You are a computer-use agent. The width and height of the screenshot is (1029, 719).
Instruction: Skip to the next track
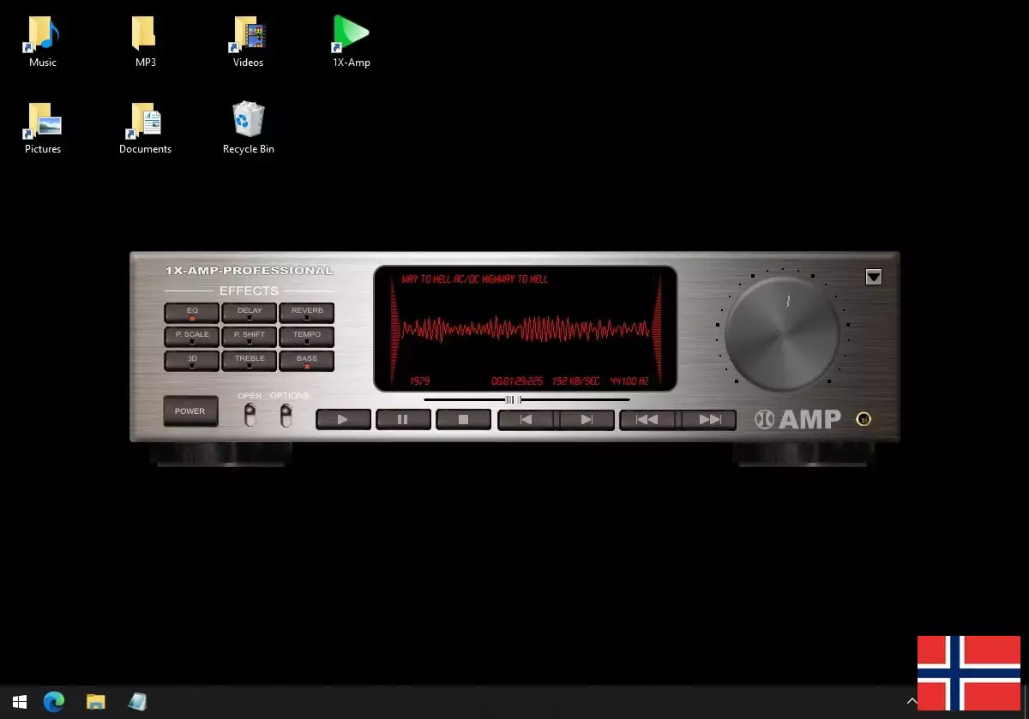[x=587, y=419]
